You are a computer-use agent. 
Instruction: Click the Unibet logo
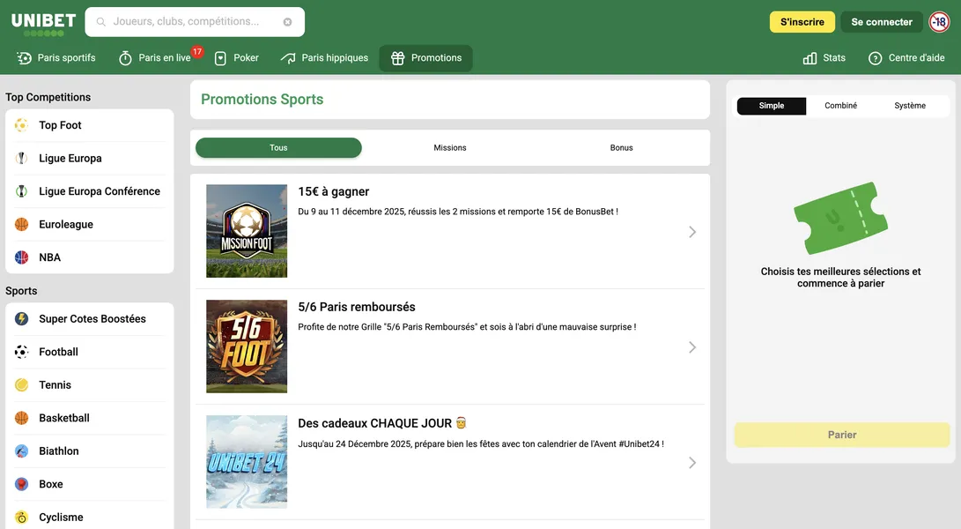(43, 21)
